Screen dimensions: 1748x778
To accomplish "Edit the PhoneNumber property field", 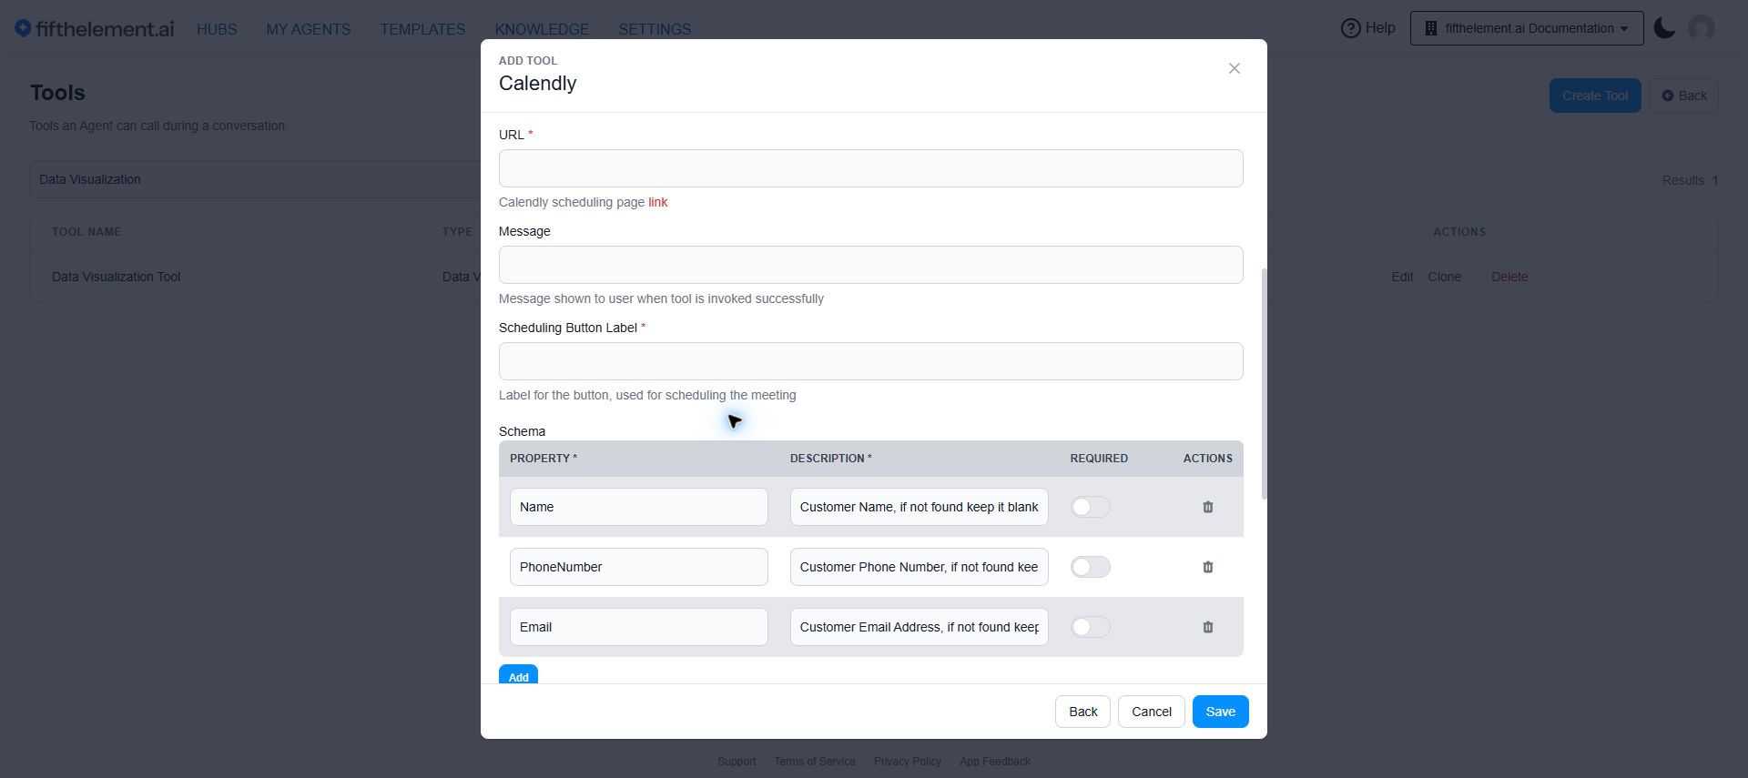I will (x=638, y=567).
